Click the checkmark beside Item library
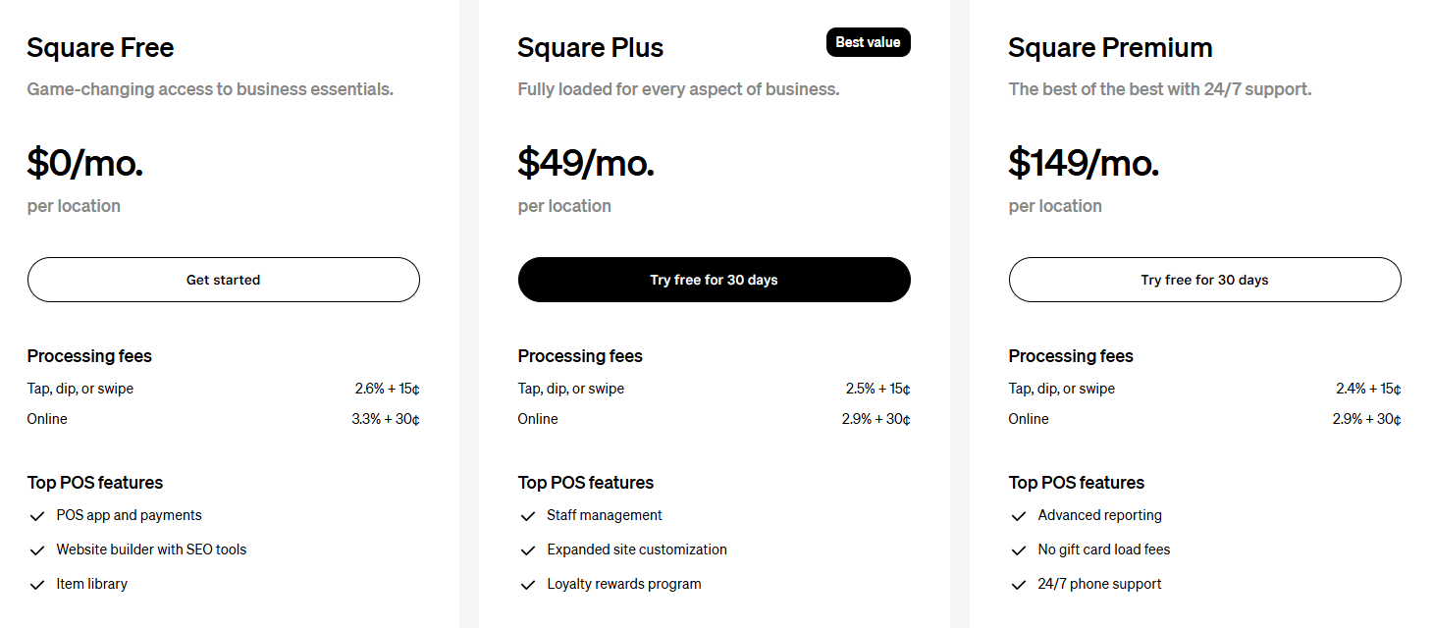 [37, 585]
